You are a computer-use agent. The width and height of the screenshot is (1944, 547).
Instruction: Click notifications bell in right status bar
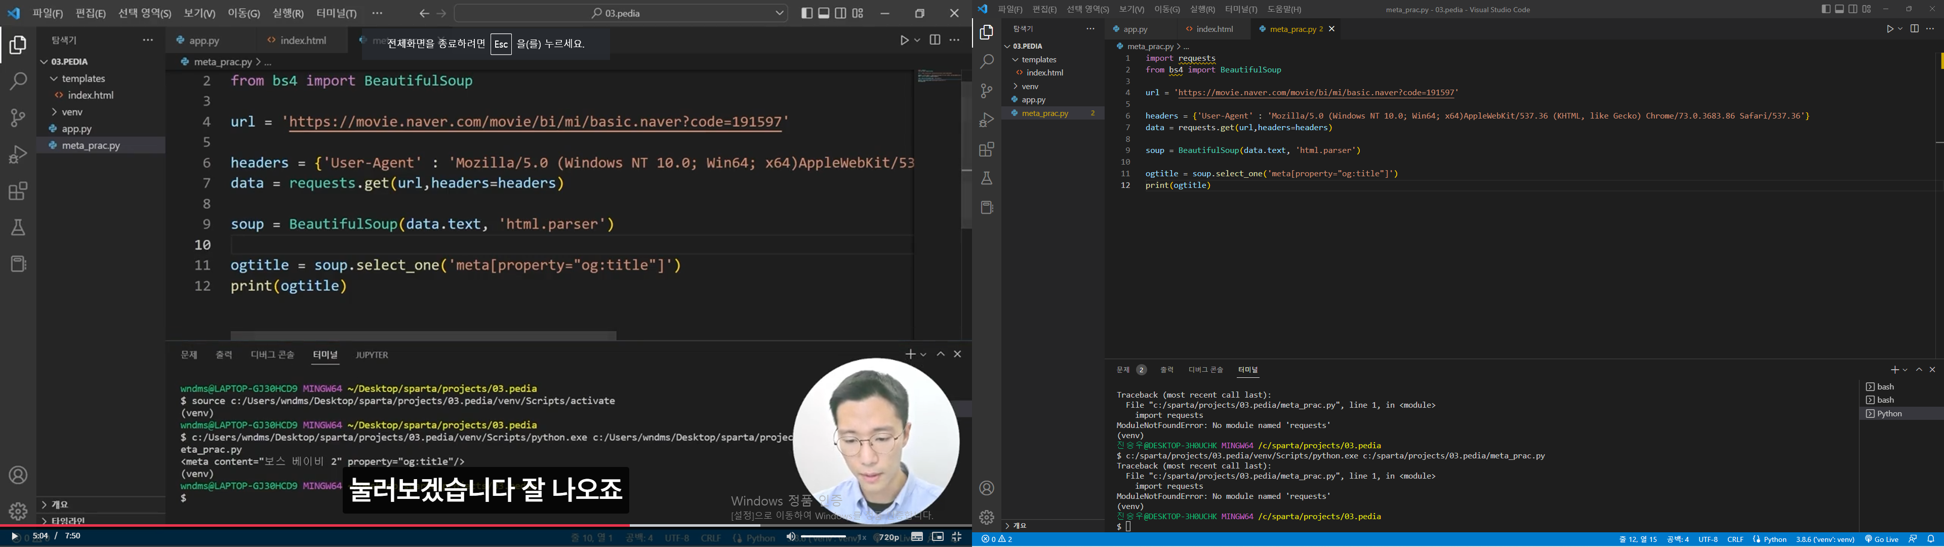point(1931,539)
